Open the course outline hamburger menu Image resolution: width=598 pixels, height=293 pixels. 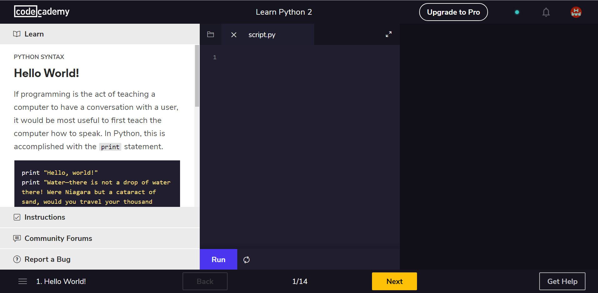point(23,281)
